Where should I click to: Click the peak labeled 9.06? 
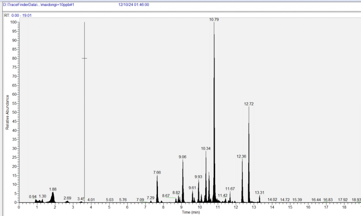(x=183, y=157)
